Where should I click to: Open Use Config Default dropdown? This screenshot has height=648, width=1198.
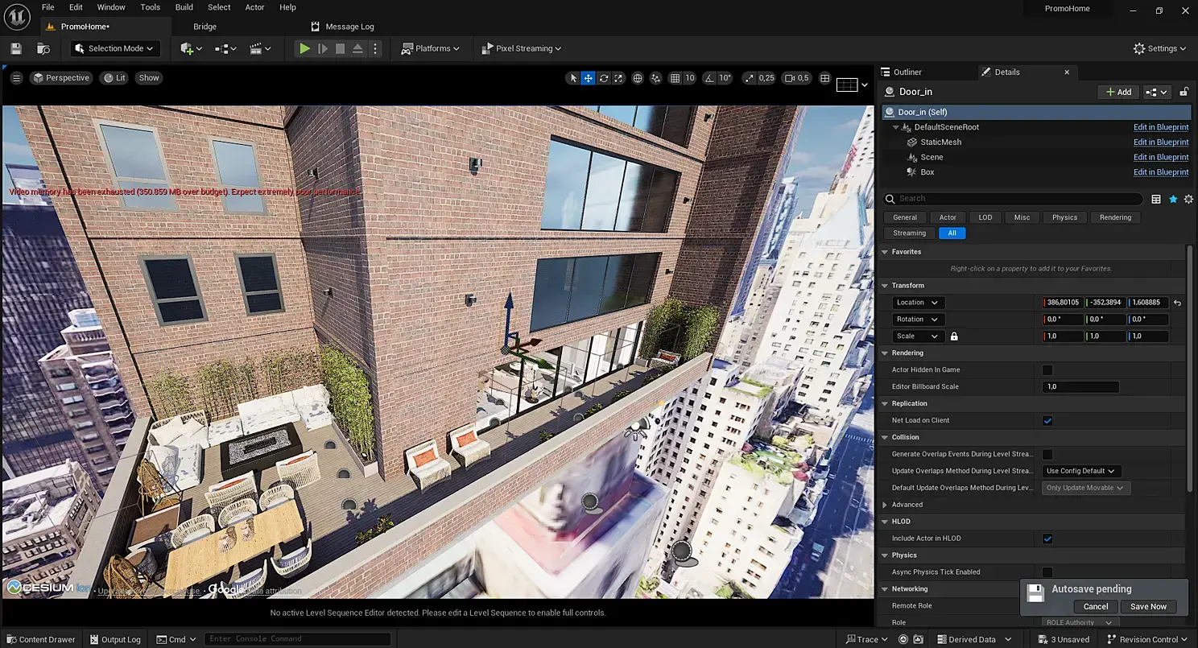pyautogui.click(x=1081, y=471)
